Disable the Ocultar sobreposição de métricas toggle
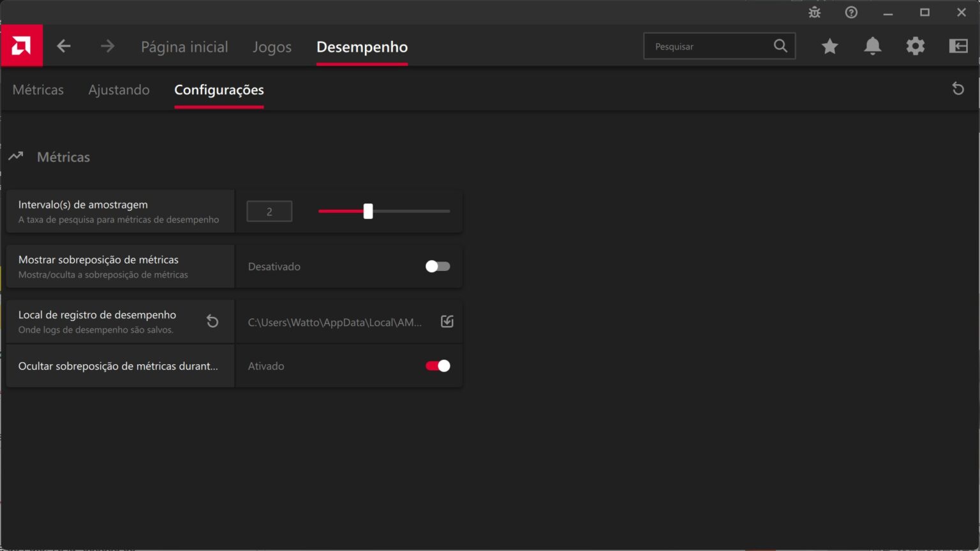This screenshot has height=551, width=980. click(x=437, y=365)
